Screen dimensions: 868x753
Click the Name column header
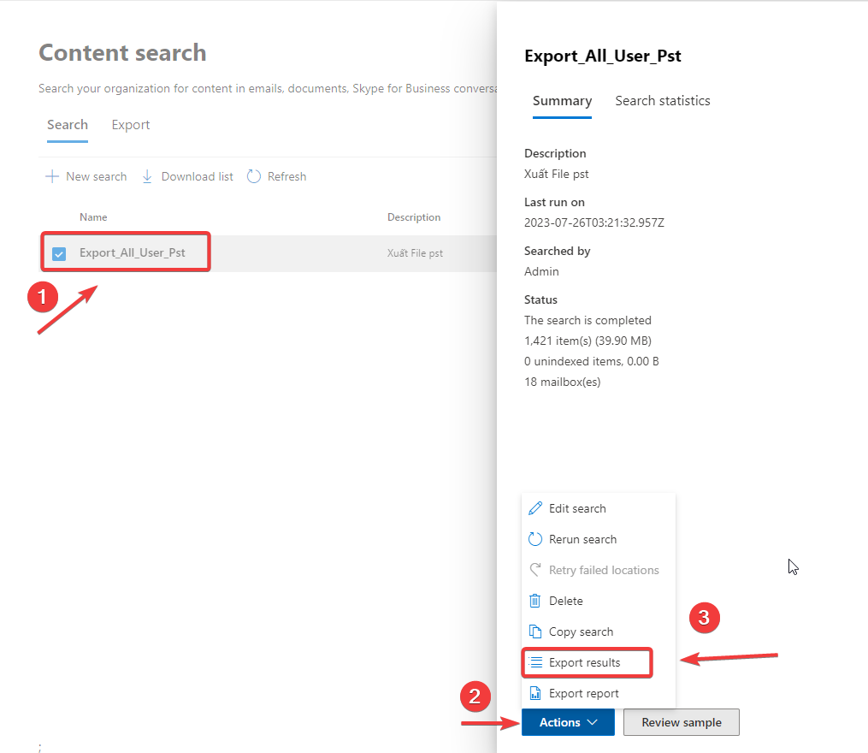93,217
